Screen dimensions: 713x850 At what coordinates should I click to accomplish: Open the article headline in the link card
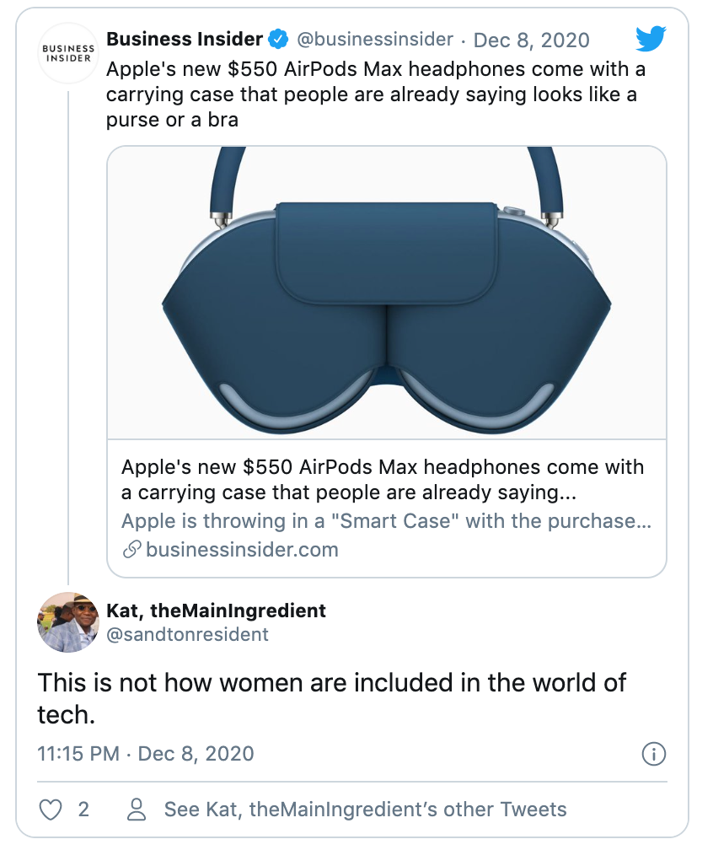pos(382,479)
